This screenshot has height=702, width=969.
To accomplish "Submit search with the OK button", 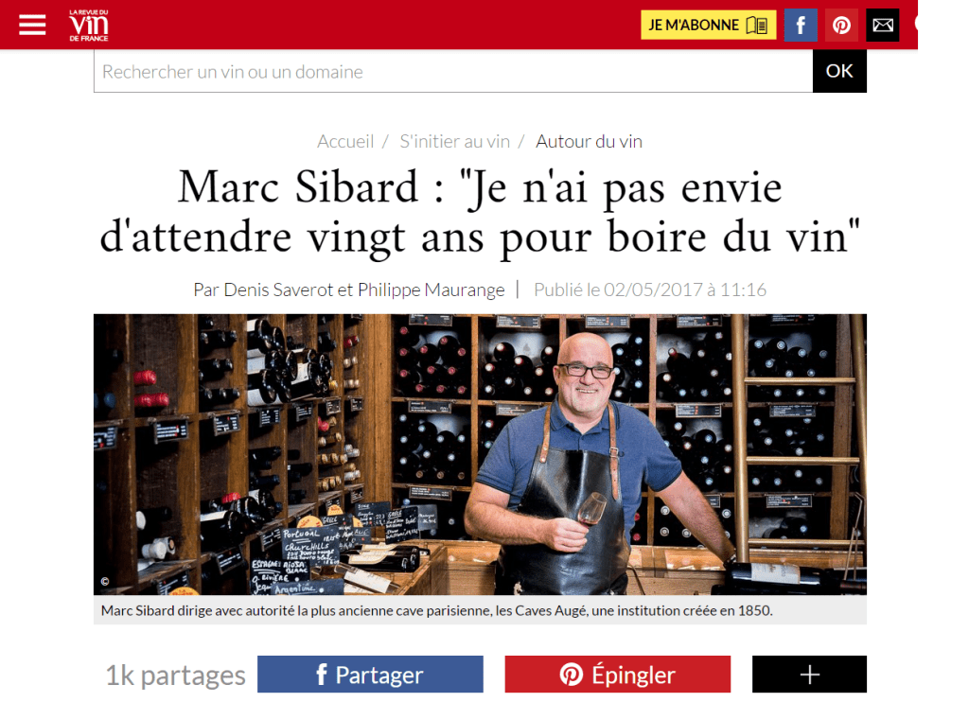I will [839, 72].
